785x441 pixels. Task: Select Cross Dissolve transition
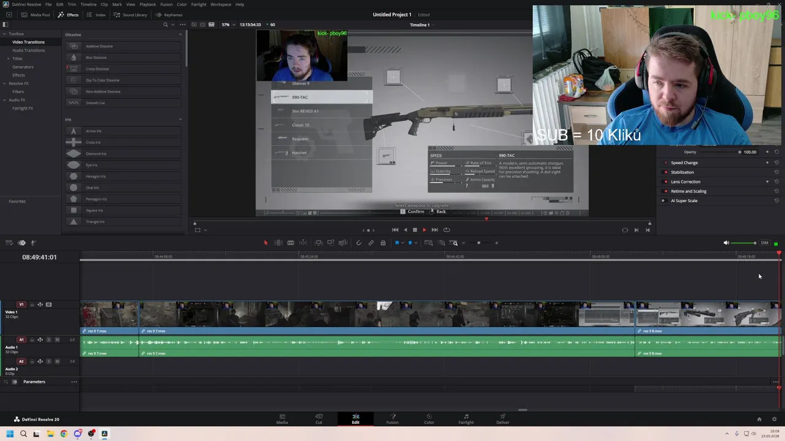[123, 69]
